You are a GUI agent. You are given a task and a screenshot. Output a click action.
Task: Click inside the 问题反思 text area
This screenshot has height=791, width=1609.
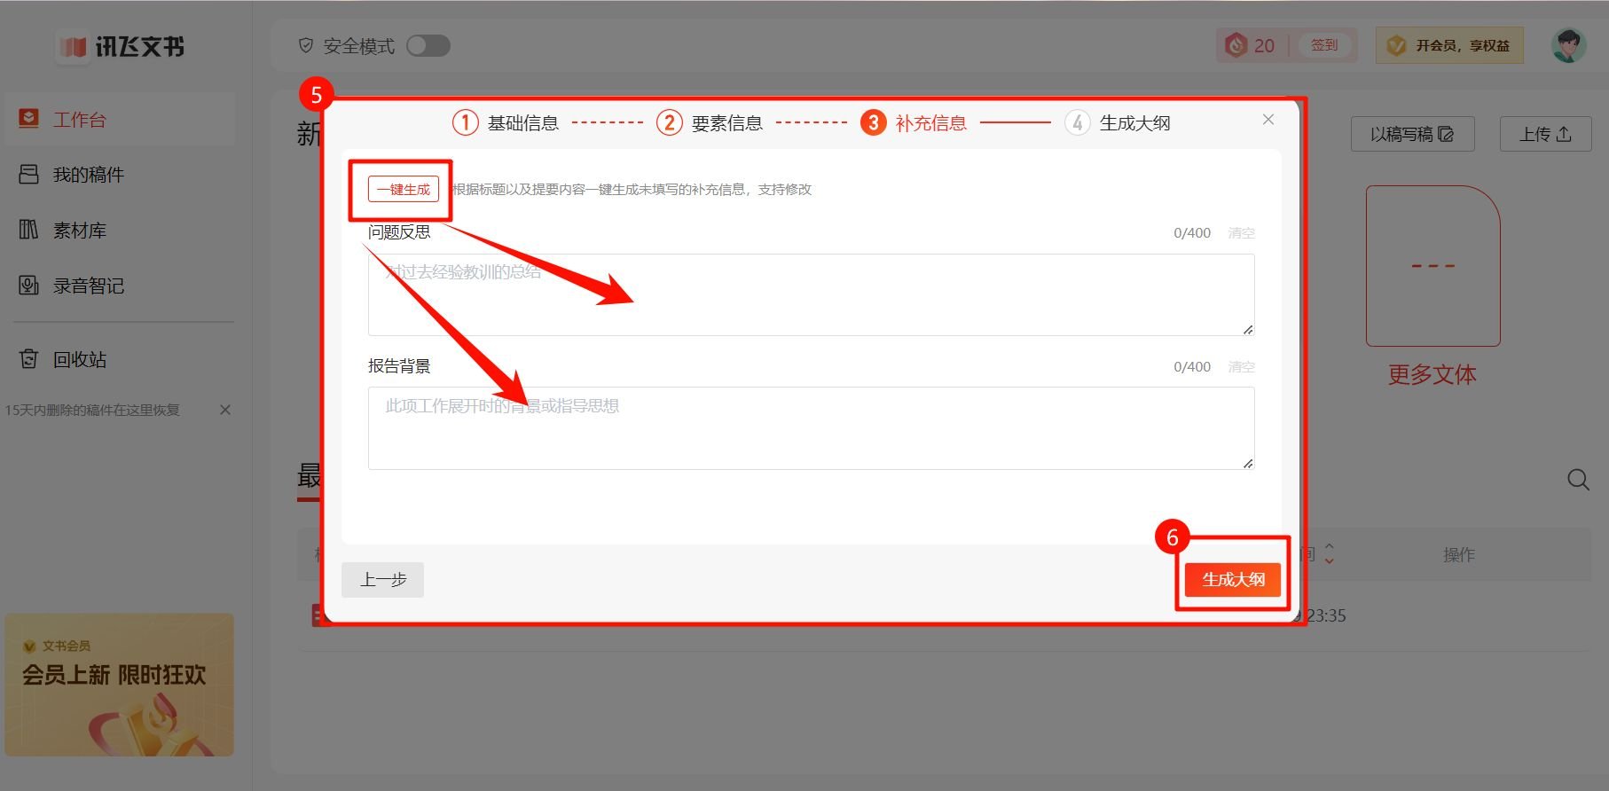click(811, 294)
